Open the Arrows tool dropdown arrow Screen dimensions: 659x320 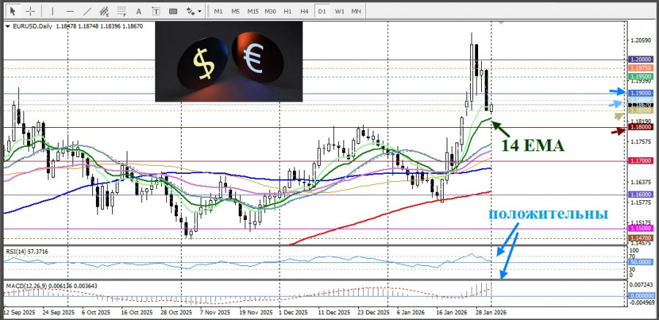pyautogui.click(x=200, y=11)
